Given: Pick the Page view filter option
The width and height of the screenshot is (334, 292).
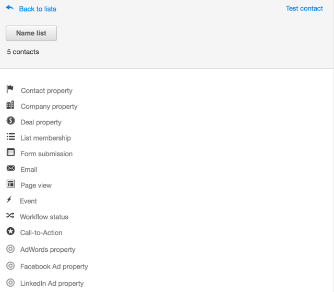Looking at the screenshot, I should tap(36, 185).
